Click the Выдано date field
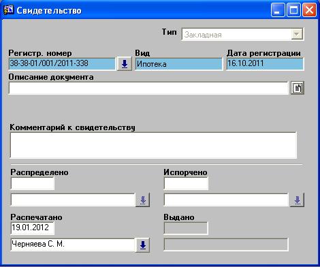Screen dimensions: 320x267 click(186, 228)
